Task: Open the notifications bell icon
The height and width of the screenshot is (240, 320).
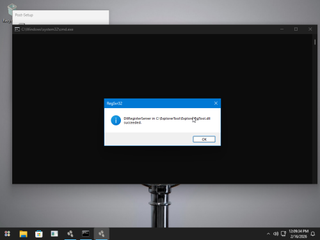Action: [x=313, y=234]
